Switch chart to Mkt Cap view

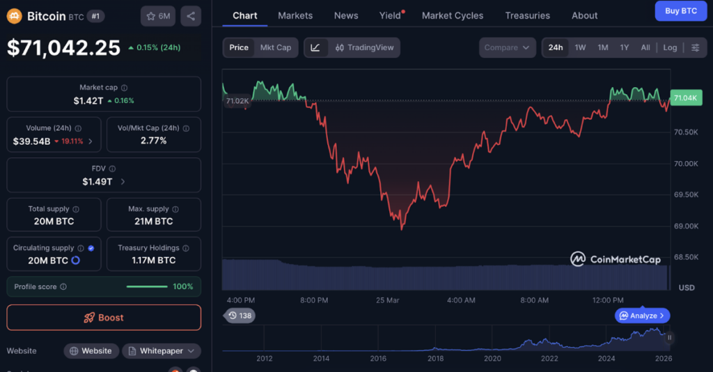tap(276, 47)
